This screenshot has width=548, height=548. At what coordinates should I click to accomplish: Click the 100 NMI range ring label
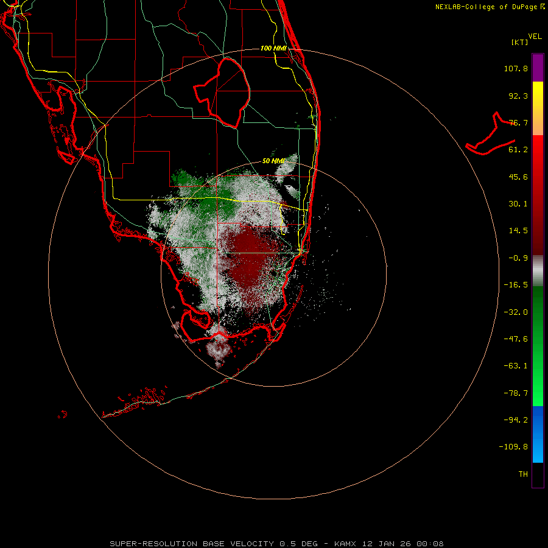(273, 48)
